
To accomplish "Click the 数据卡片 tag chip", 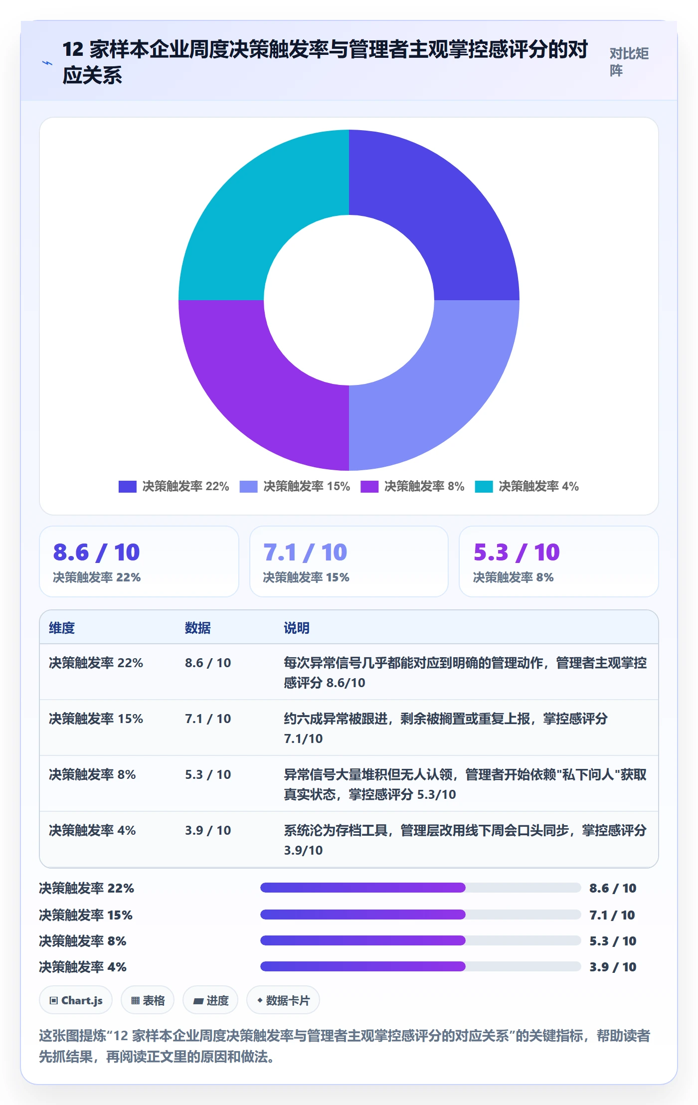I will [283, 1000].
